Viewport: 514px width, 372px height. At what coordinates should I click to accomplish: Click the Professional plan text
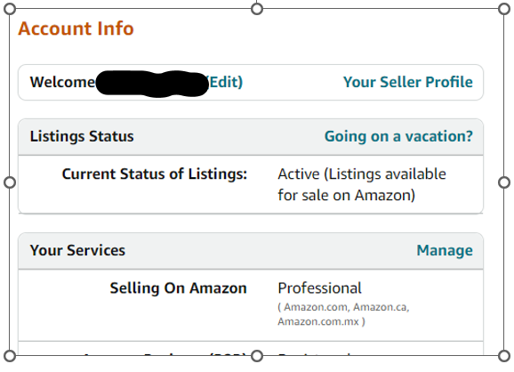click(319, 288)
